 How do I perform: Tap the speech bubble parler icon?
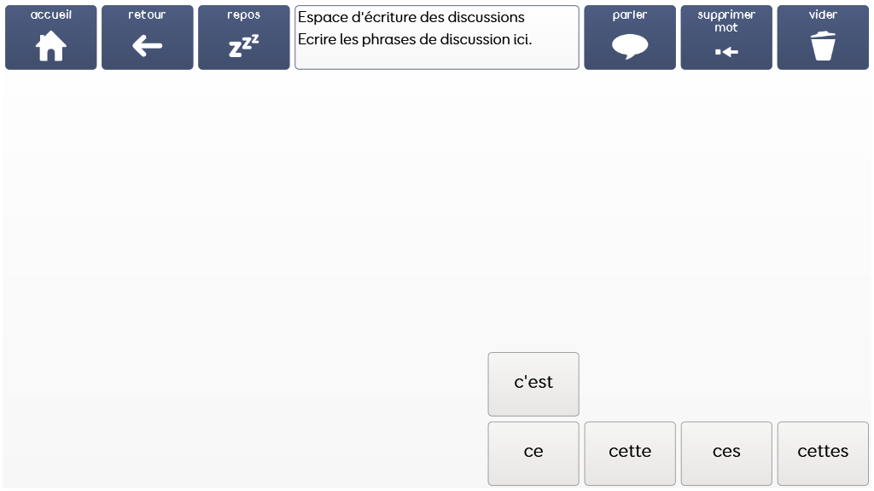(630, 47)
